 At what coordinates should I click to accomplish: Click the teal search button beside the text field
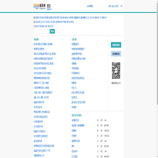[x=52, y=31]
